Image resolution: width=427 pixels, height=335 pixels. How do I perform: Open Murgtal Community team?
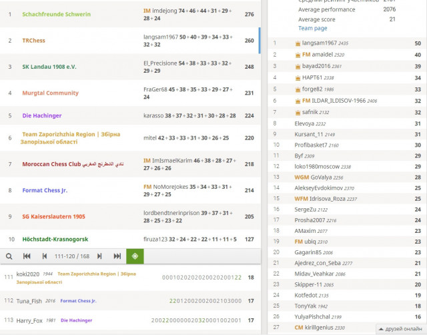(51, 93)
